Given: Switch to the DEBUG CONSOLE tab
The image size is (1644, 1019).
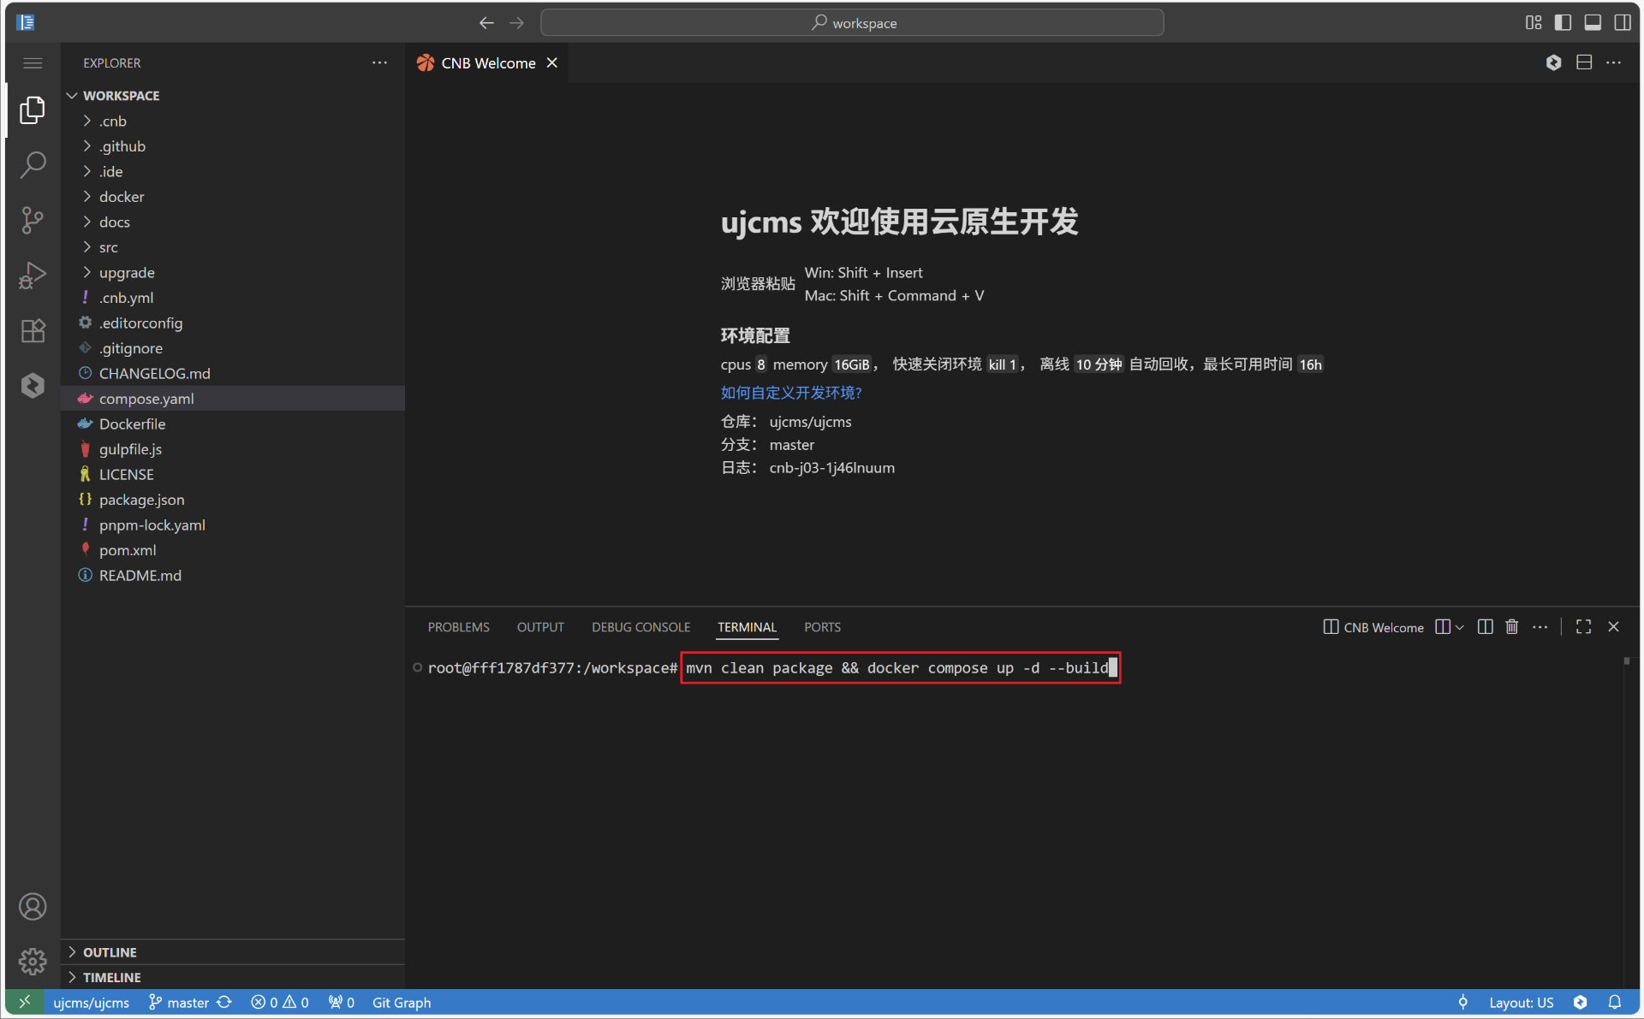Looking at the screenshot, I should coord(640,627).
